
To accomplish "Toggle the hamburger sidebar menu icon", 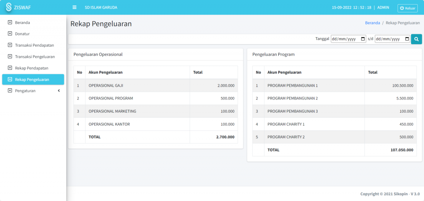I will [x=75, y=7].
